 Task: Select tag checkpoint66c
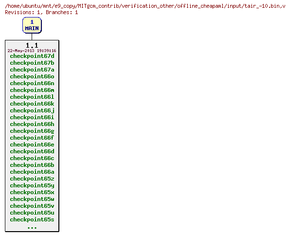click(x=32, y=158)
